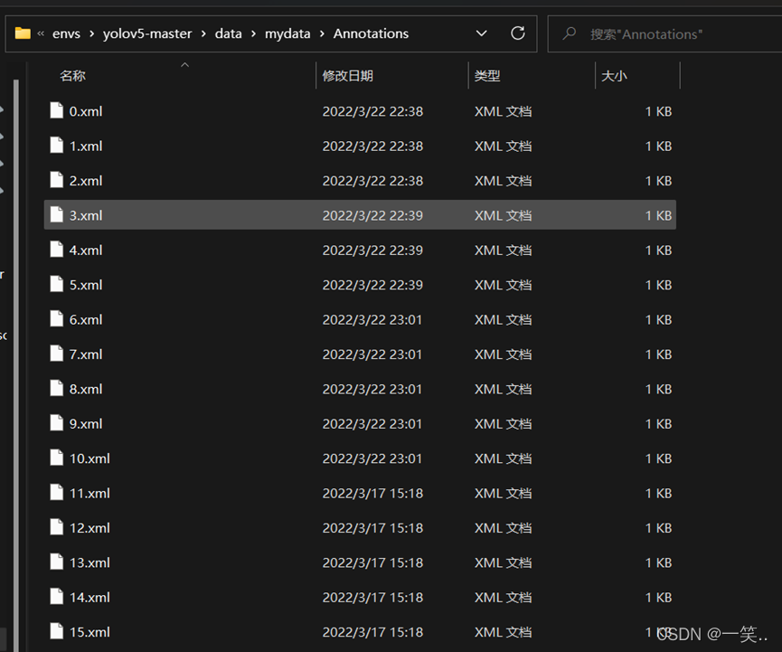Click file icon of 4.xml

click(57, 250)
